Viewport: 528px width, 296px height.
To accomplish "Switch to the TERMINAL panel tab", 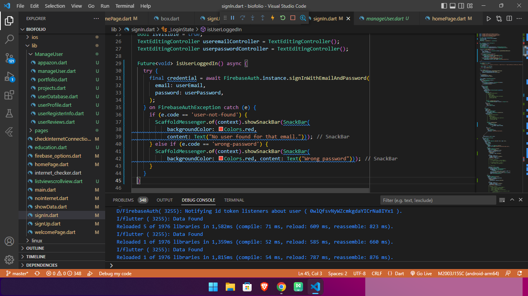I will [234, 200].
